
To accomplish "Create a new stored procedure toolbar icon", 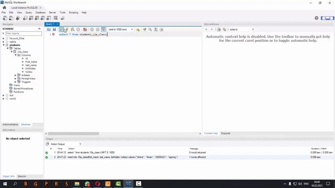I will pyautogui.click(x=43, y=18).
